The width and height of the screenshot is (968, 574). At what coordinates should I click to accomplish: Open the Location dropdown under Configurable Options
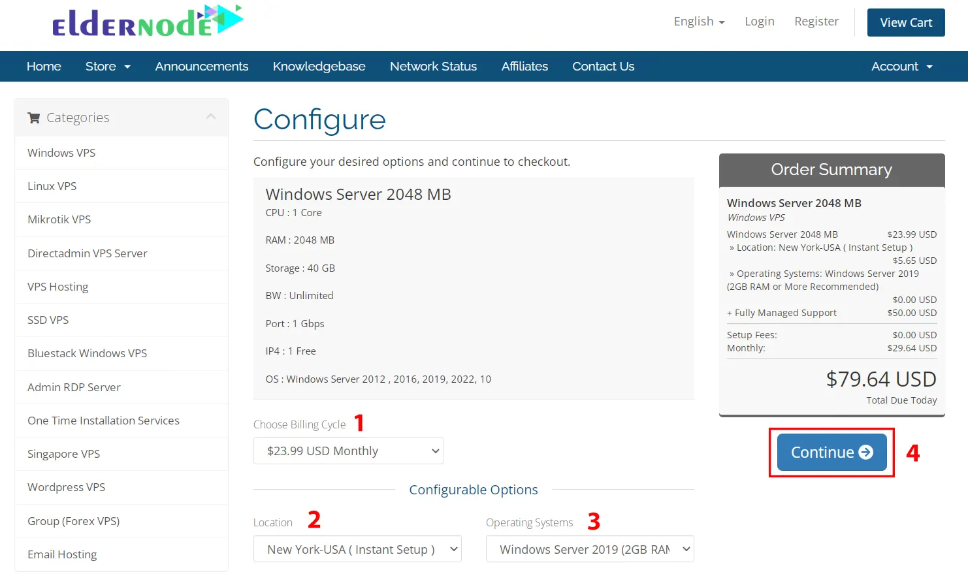357,549
